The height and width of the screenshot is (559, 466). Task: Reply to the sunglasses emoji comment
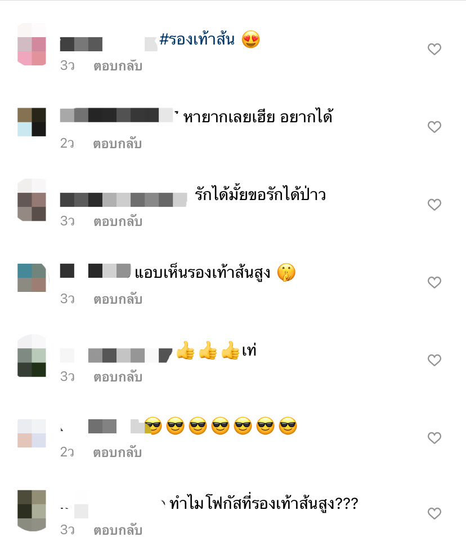pos(118,452)
